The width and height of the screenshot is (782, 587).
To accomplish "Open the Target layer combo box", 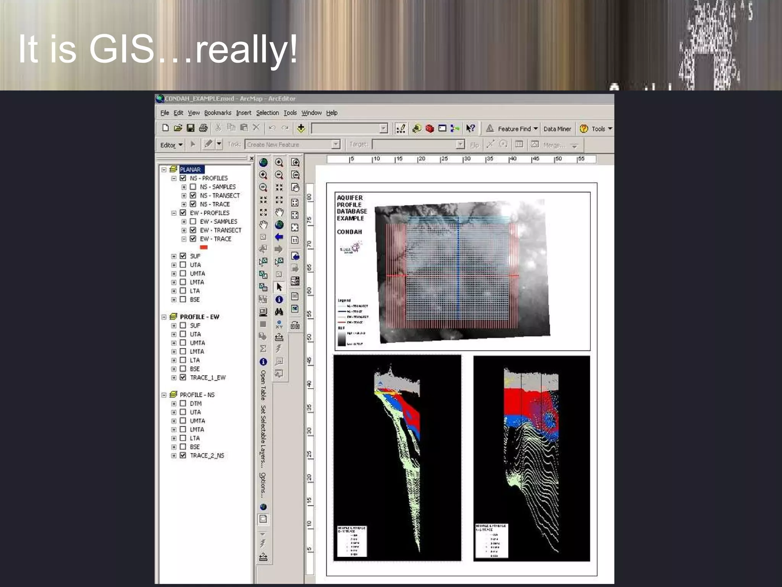I will point(418,144).
